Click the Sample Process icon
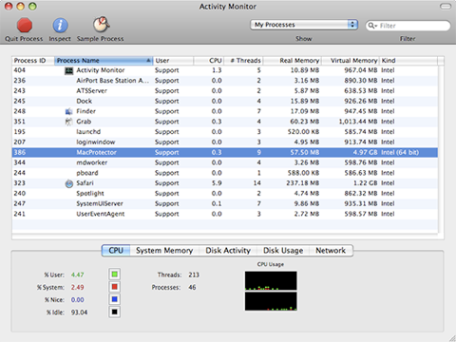Viewport: 456px width, 342px height. (x=101, y=25)
